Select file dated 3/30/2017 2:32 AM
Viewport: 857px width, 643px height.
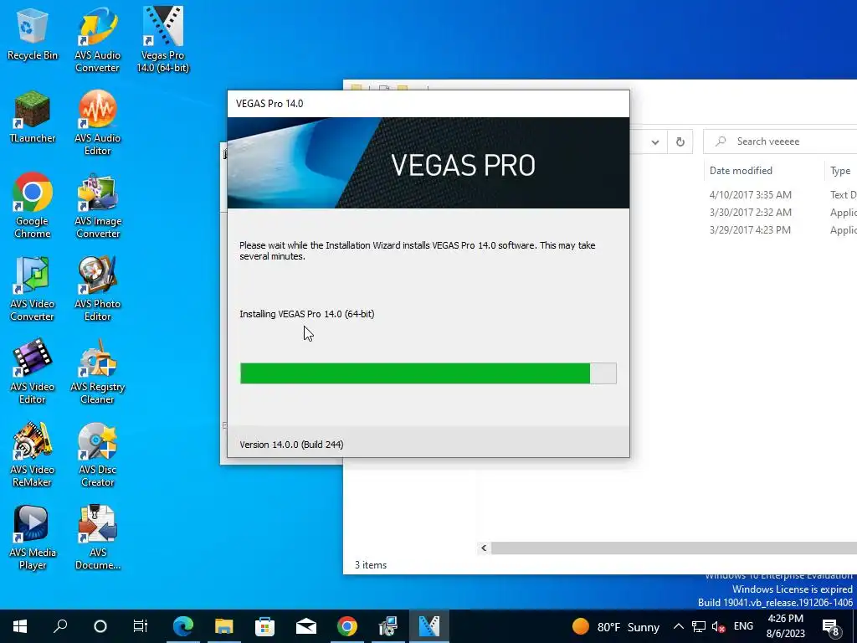[750, 212]
